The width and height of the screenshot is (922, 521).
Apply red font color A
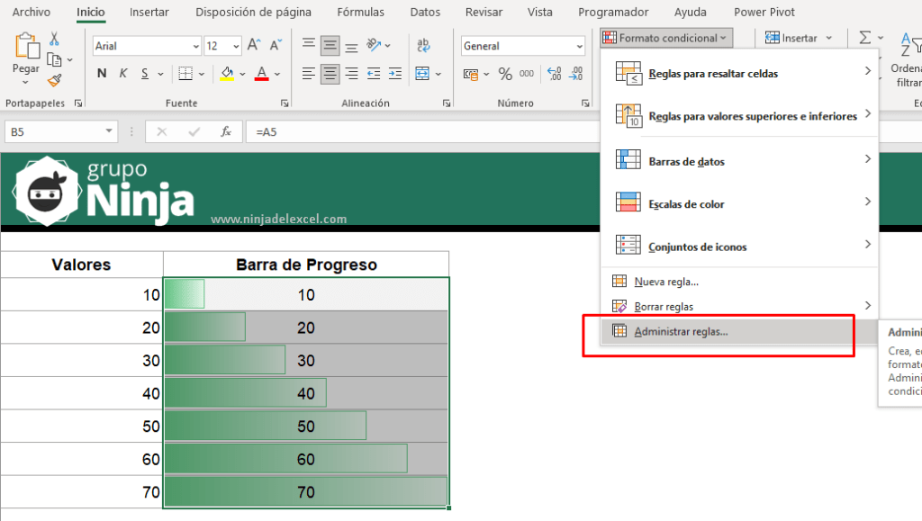(262, 74)
